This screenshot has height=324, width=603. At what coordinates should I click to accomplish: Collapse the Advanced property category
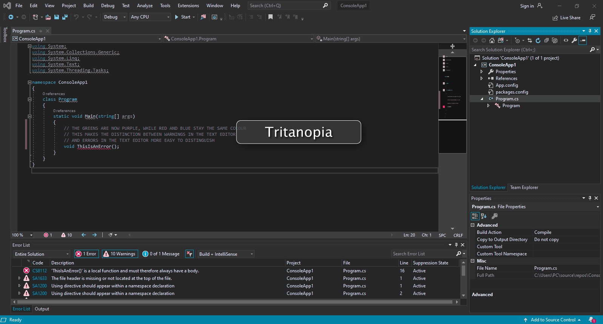coord(472,225)
